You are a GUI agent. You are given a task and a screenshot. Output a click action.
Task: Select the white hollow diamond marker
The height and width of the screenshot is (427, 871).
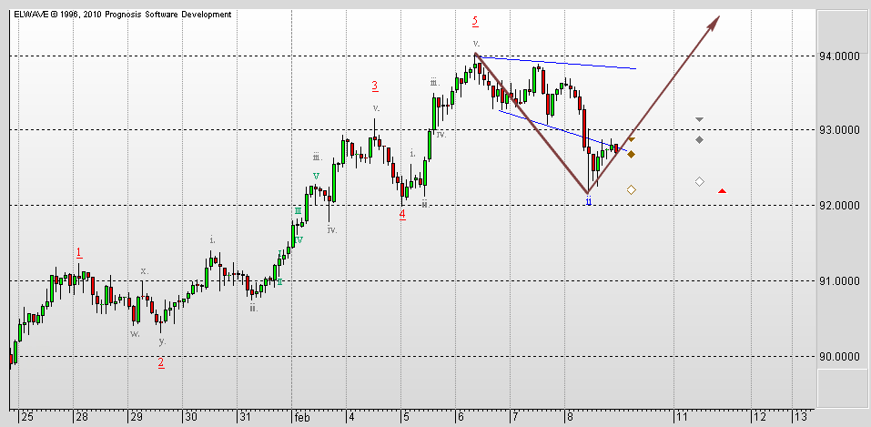(x=699, y=182)
